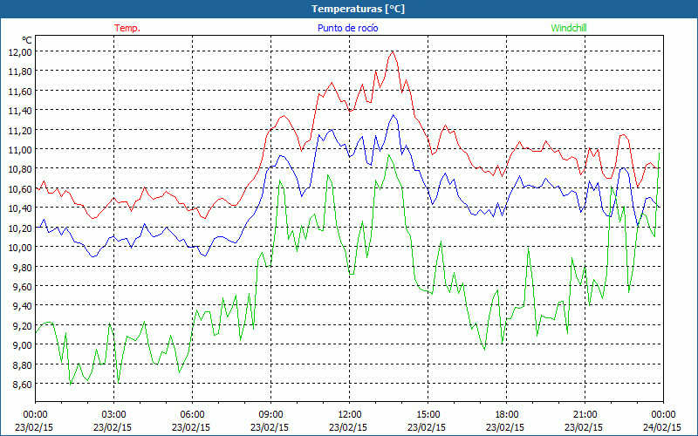
Task: Click the blue dew point peak near 13:30
Action: [x=393, y=115]
